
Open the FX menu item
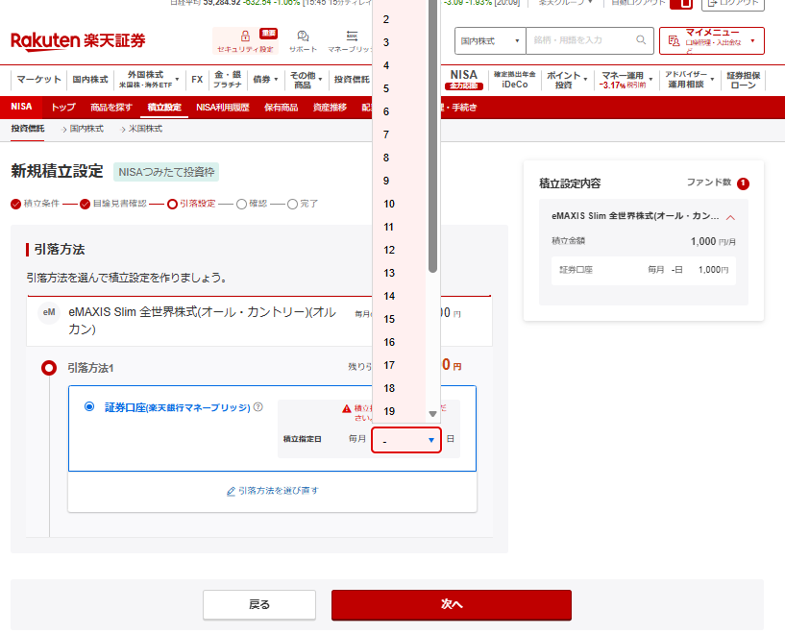[197, 80]
